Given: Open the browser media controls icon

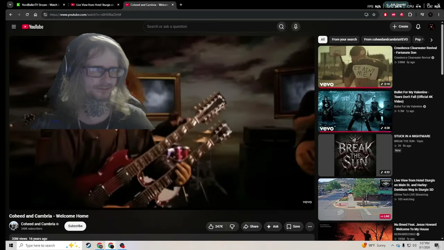Looking at the screenshot, I should coord(422,15).
